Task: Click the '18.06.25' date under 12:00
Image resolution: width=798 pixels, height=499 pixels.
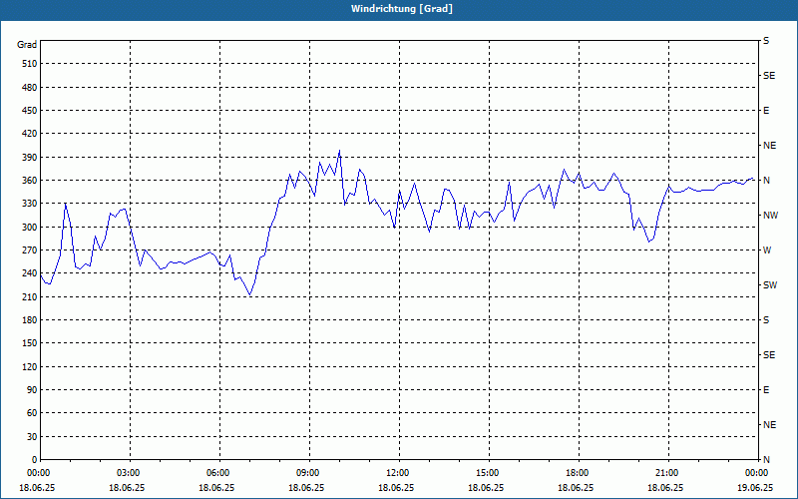Action: coord(396,487)
